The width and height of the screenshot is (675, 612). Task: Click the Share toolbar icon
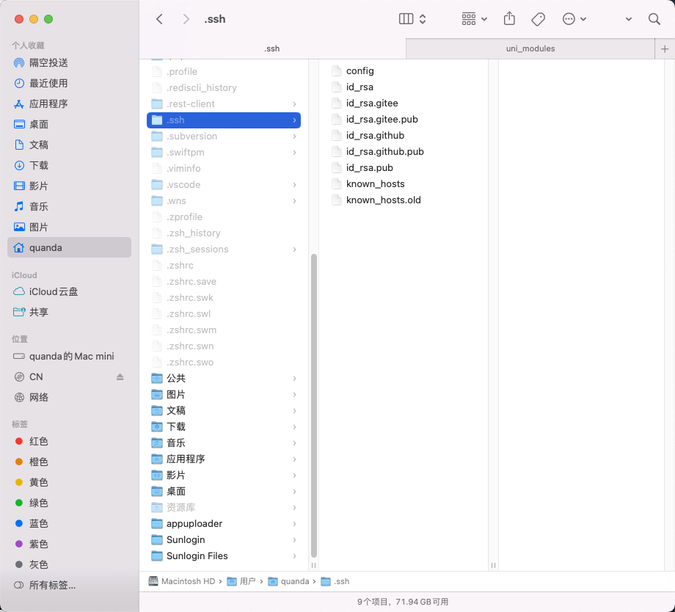click(509, 19)
